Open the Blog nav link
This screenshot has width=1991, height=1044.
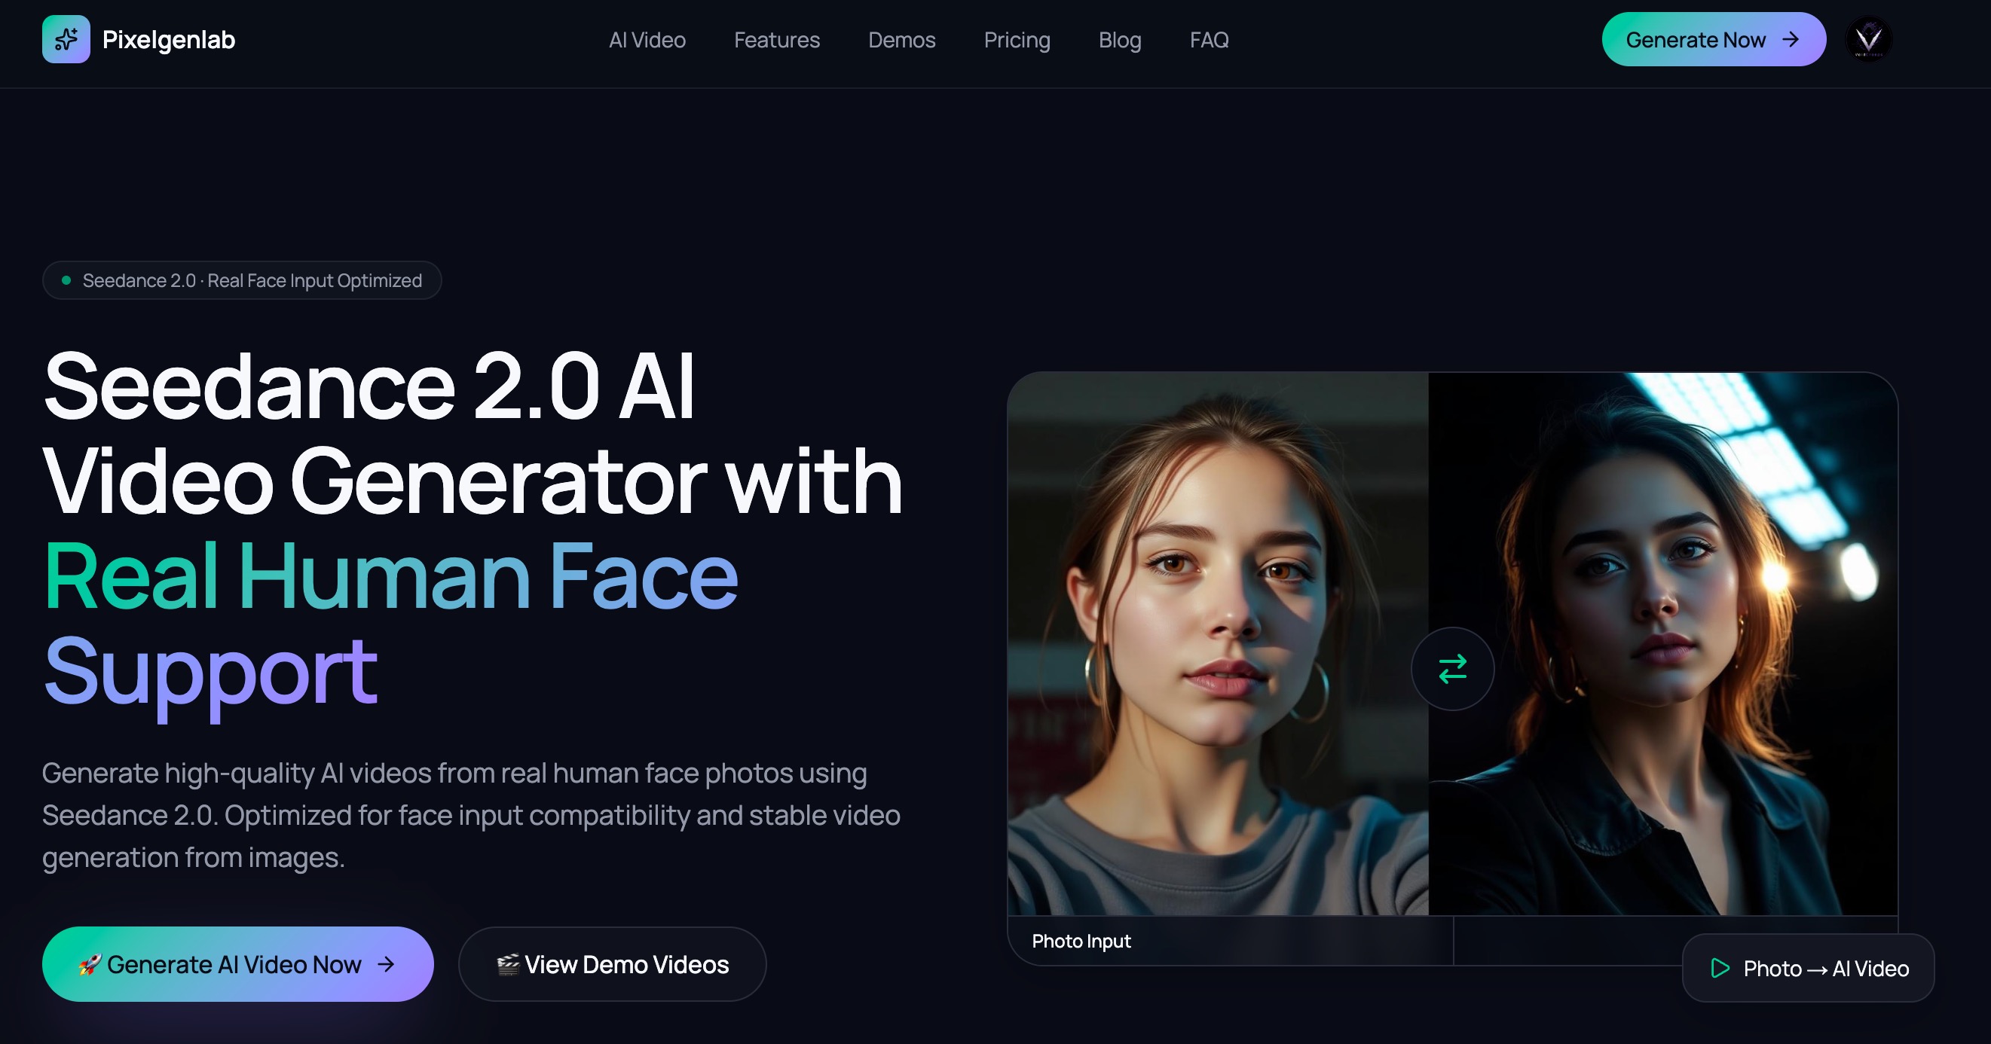click(x=1120, y=40)
